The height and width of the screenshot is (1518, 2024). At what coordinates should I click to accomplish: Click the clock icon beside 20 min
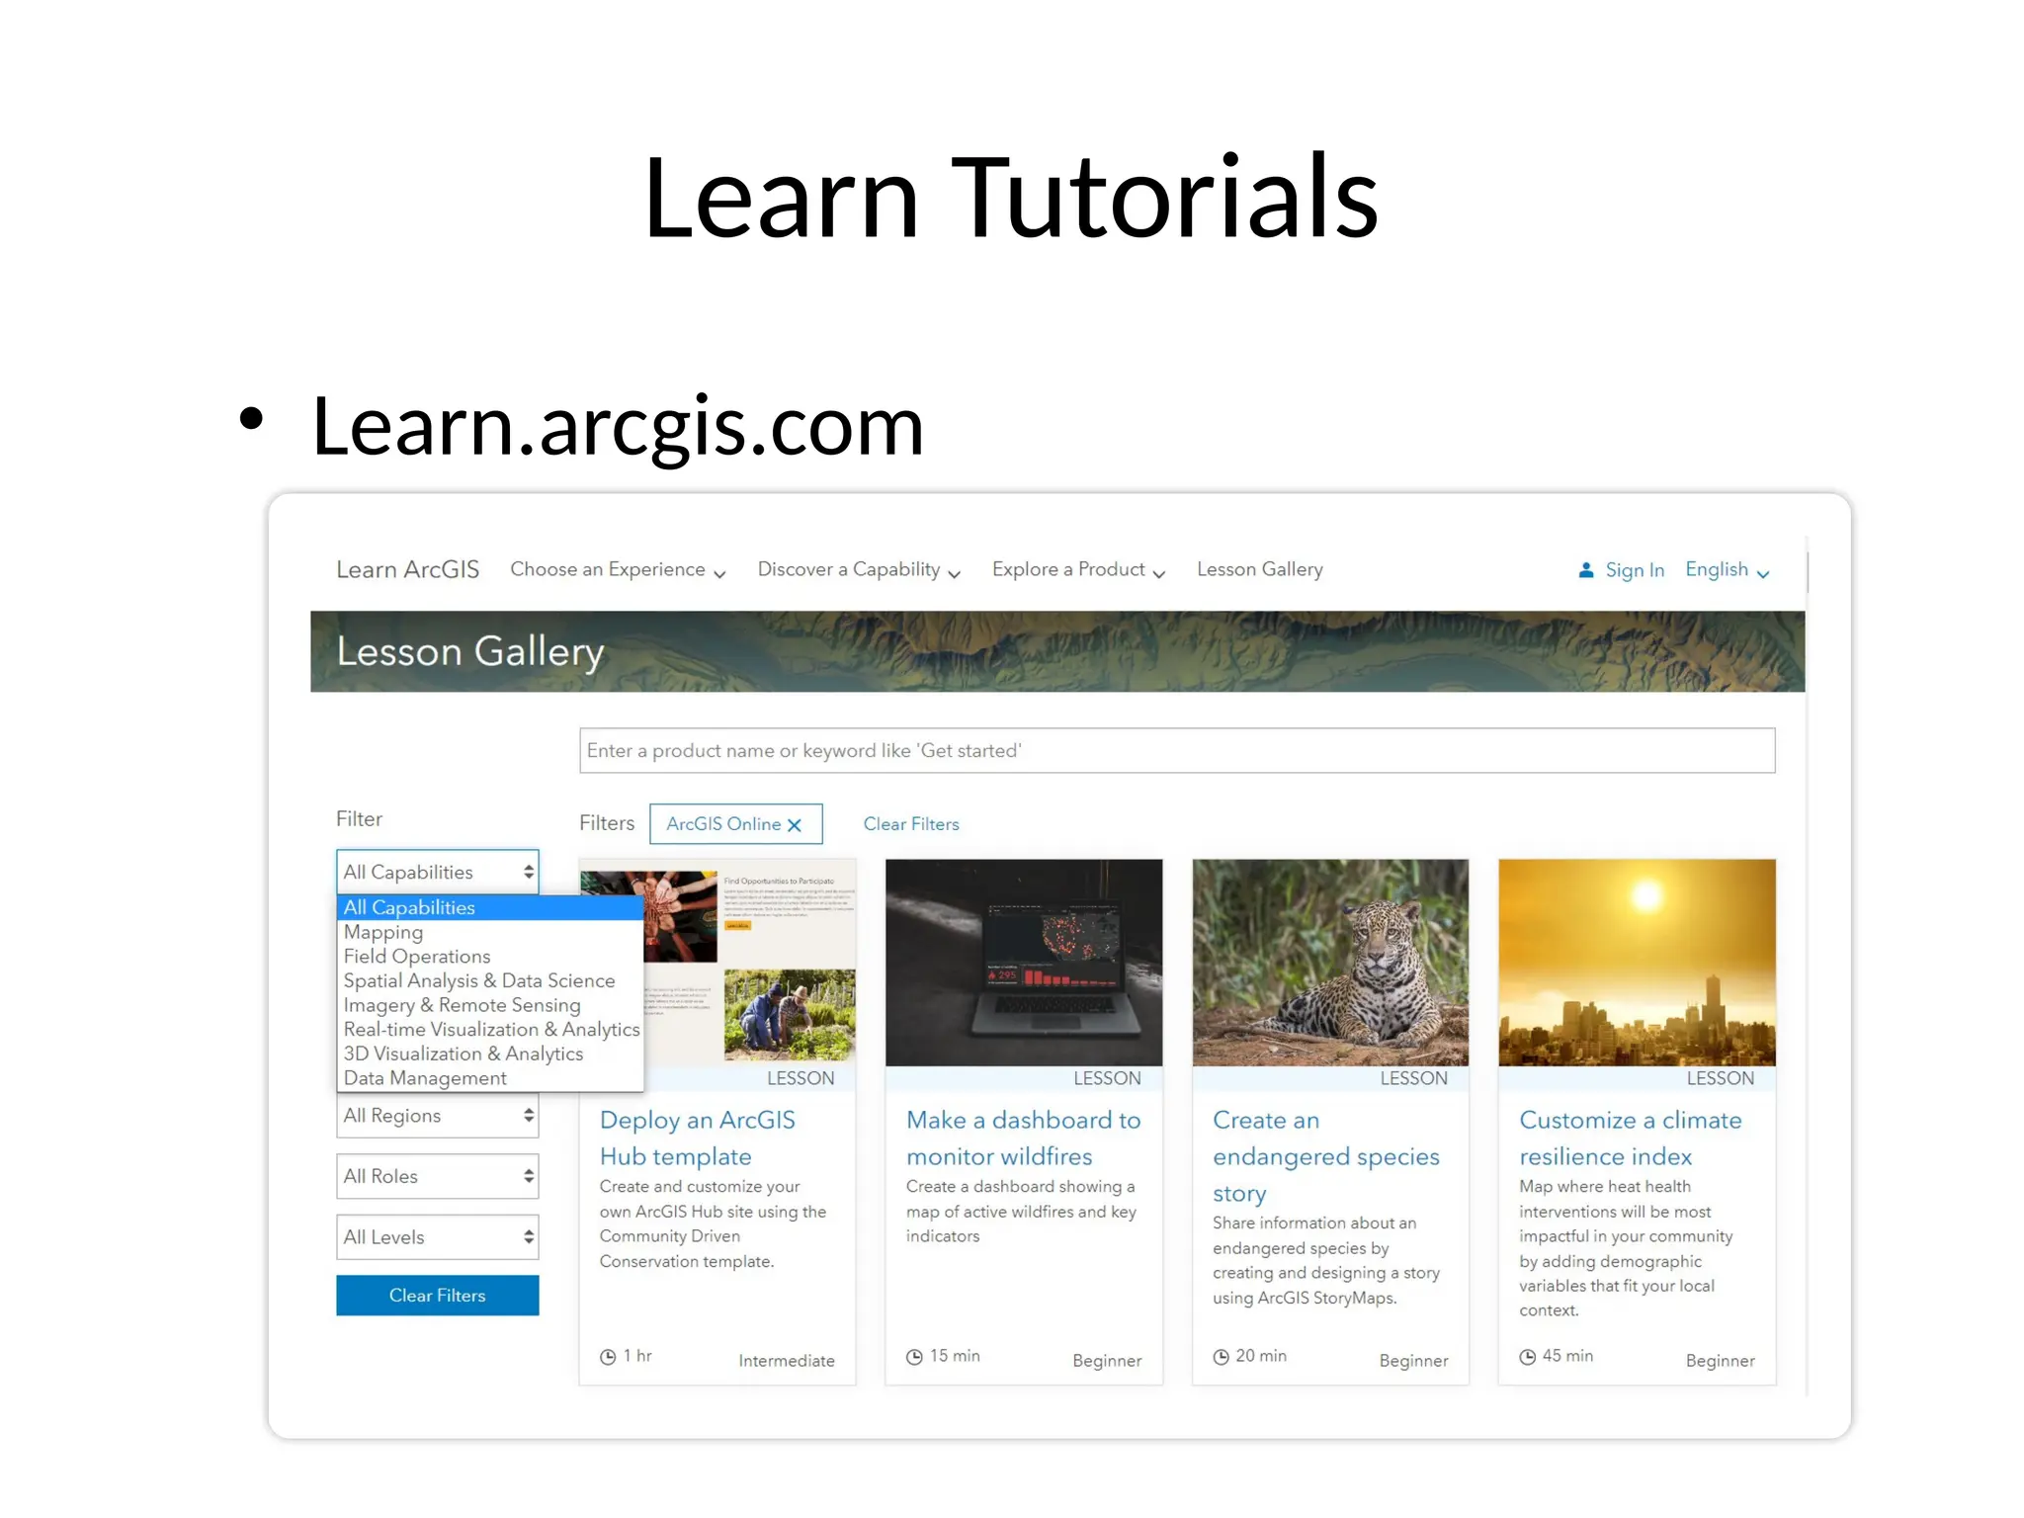(x=1222, y=1357)
